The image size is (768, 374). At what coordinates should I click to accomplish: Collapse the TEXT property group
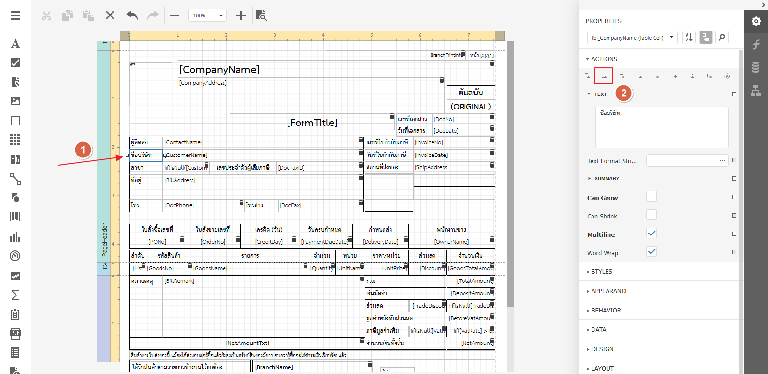pos(597,94)
